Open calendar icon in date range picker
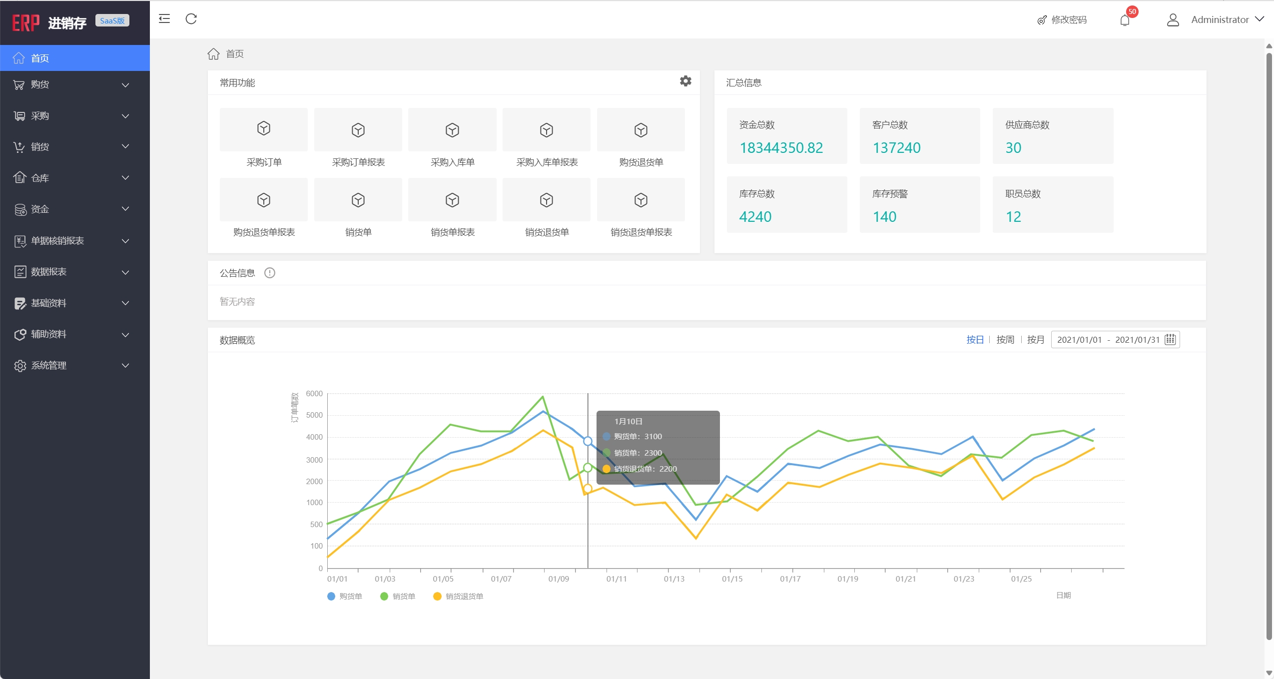Viewport: 1274px width, 679px height. point(1170,340)
